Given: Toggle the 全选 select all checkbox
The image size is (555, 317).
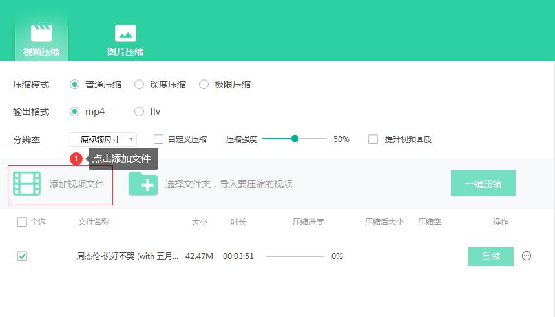Looking at the screenshot, I should [23, 222].
